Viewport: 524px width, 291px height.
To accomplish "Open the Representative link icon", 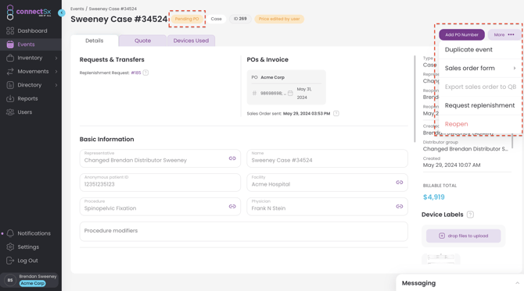I will [x=232, y=158].
